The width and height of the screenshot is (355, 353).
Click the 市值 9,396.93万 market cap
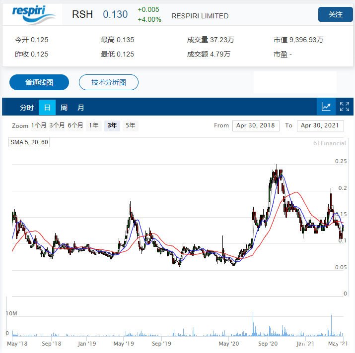[x=298, y=40]
